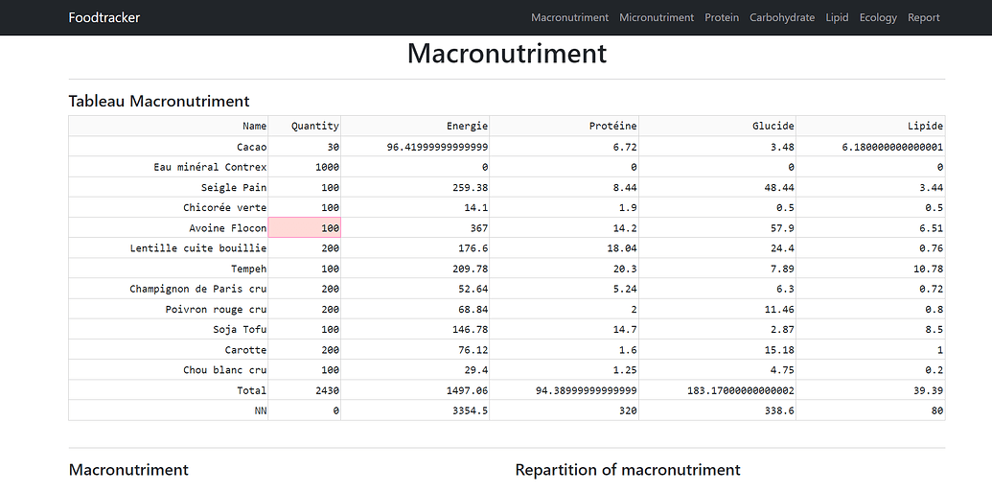Edit the highlighted Avoine Flocon quantity cell
The image size is (992, 492).
pos(304,228)
